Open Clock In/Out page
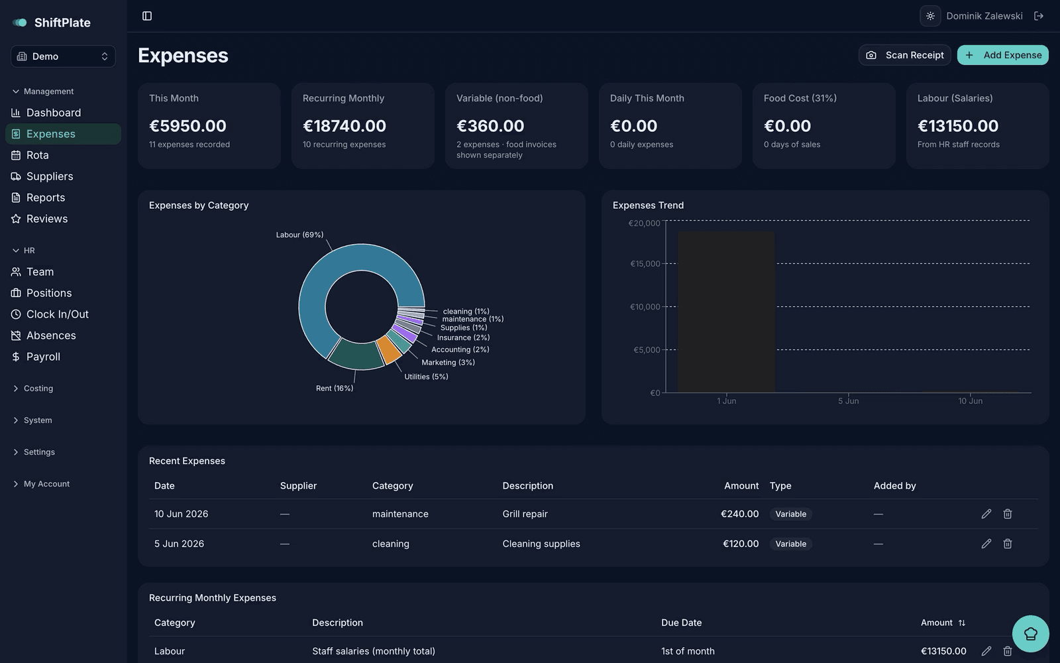The width and height of the screenshot is (1060, 663). tap(63, 314)
